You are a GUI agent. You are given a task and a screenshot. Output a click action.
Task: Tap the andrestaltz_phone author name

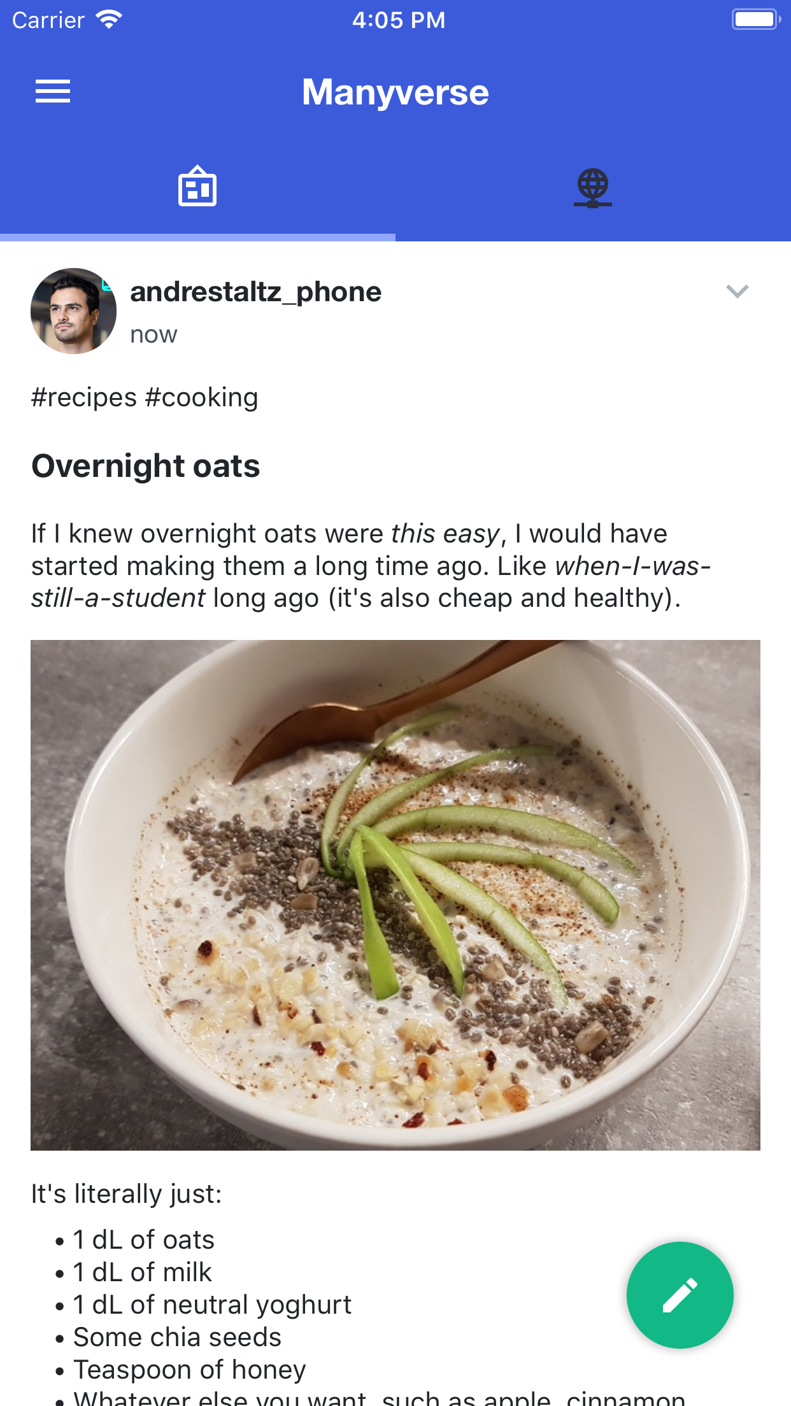[x=255, y=292]
